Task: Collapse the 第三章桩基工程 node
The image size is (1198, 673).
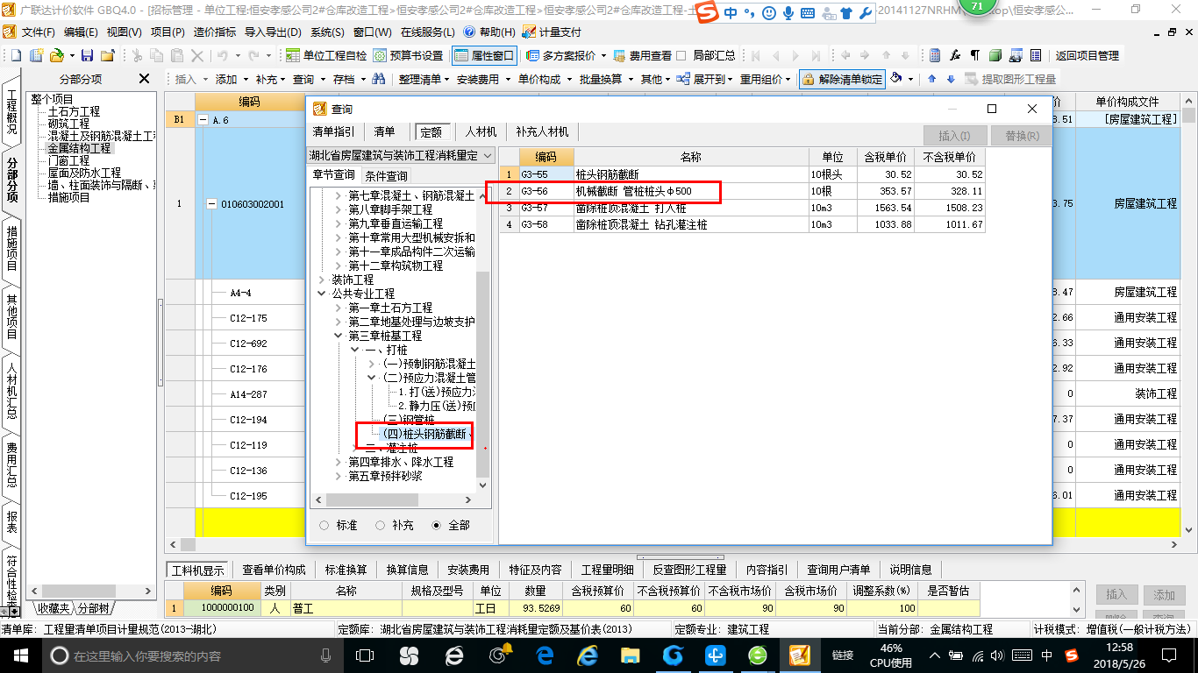Action: click(339, 336)
